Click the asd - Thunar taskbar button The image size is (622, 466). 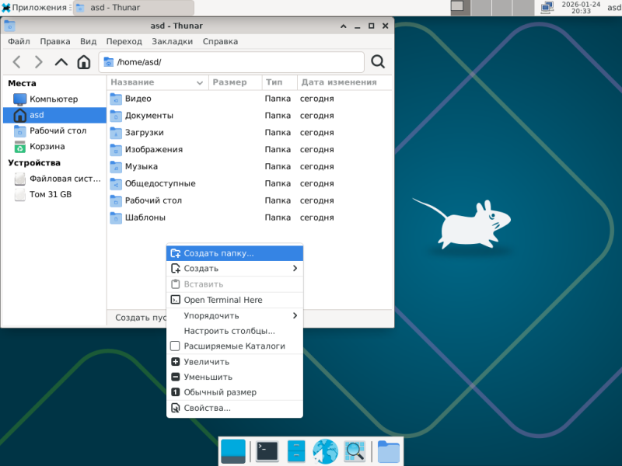point(134,8)
